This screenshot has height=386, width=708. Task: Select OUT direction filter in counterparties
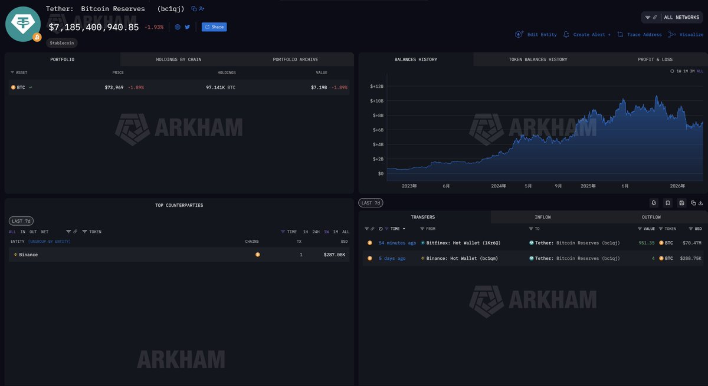pos(33,232)
